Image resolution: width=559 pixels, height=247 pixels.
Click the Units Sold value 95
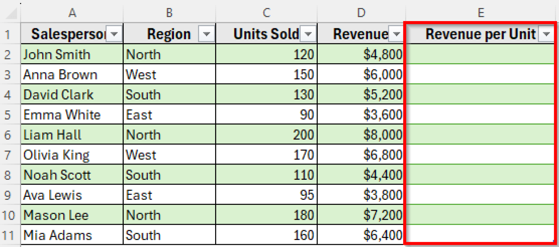pyautogui.click(x=266, y=195)
